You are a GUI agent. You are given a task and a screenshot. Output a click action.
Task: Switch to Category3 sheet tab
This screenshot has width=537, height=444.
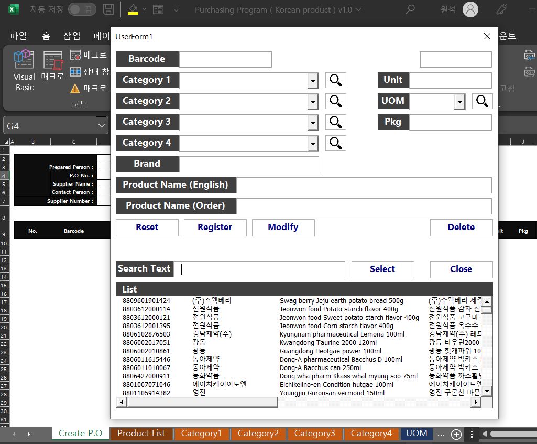click(x=315, y=434)
